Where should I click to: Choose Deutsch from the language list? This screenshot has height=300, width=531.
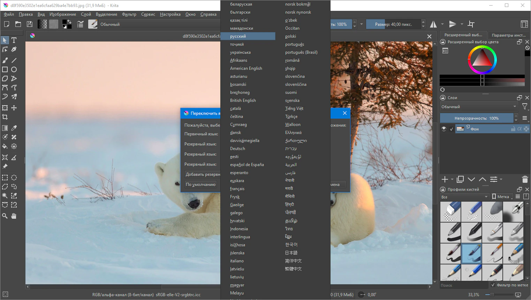point(237,149)
